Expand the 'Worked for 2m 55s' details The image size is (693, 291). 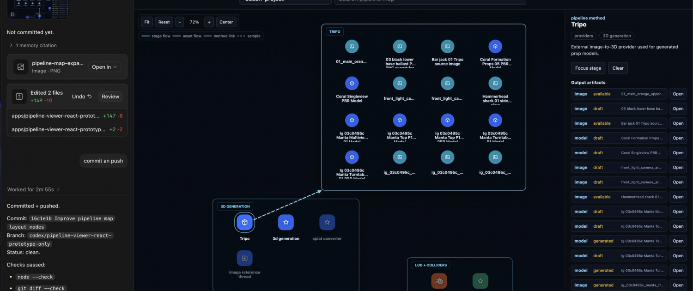34,189
